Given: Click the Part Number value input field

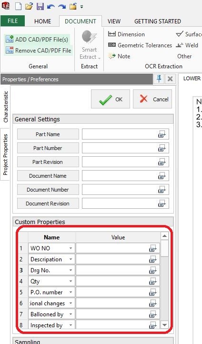Looking at the screenshot, I should coord(125,148).
